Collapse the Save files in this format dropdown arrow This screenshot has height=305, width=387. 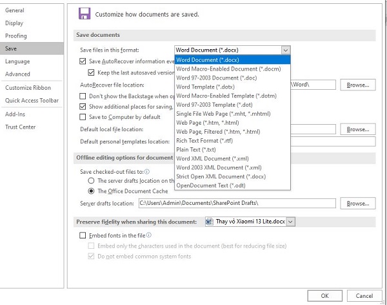coord(286,50)
